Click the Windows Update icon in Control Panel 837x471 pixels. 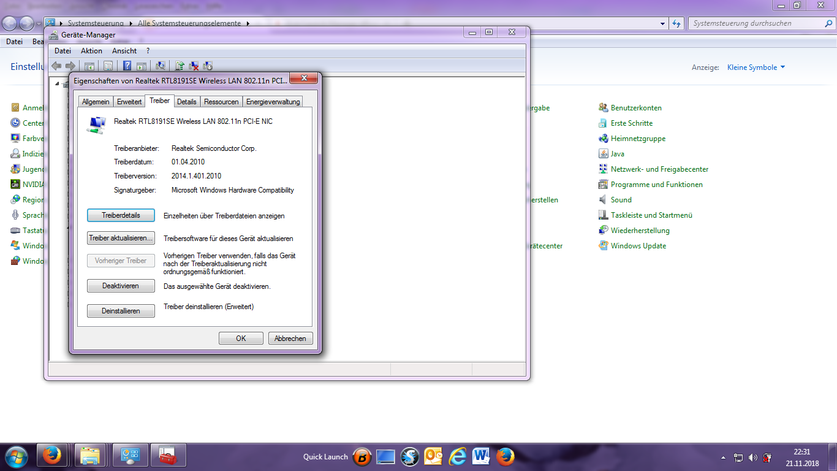pyautogui.click(x=604, y=245)
